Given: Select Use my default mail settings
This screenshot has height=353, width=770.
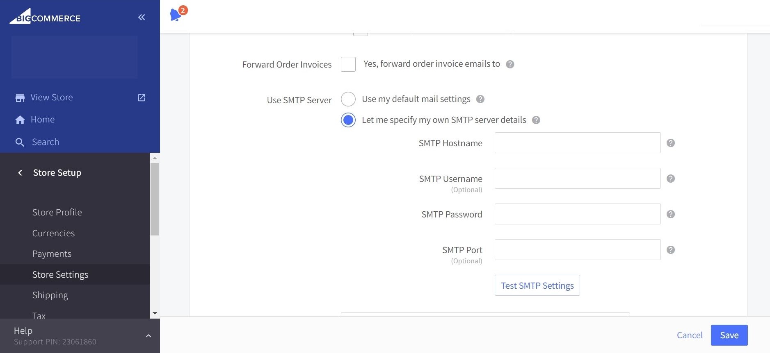Looking at the screenshot, I should pyautogui.click(x=348, y=99).
